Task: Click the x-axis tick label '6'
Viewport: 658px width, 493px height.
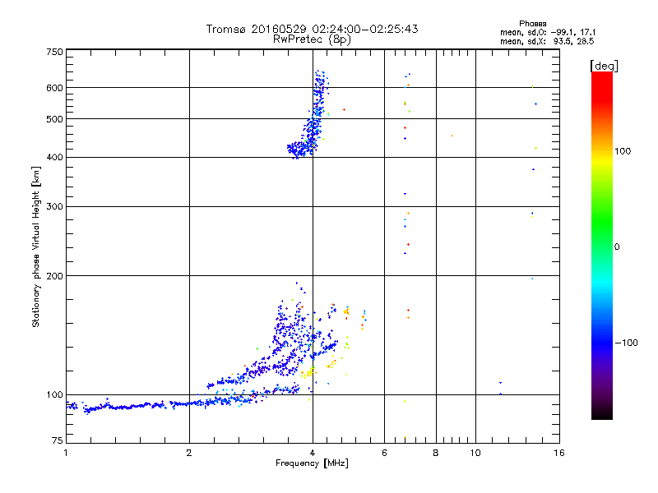Action: [x=384, y=453]
